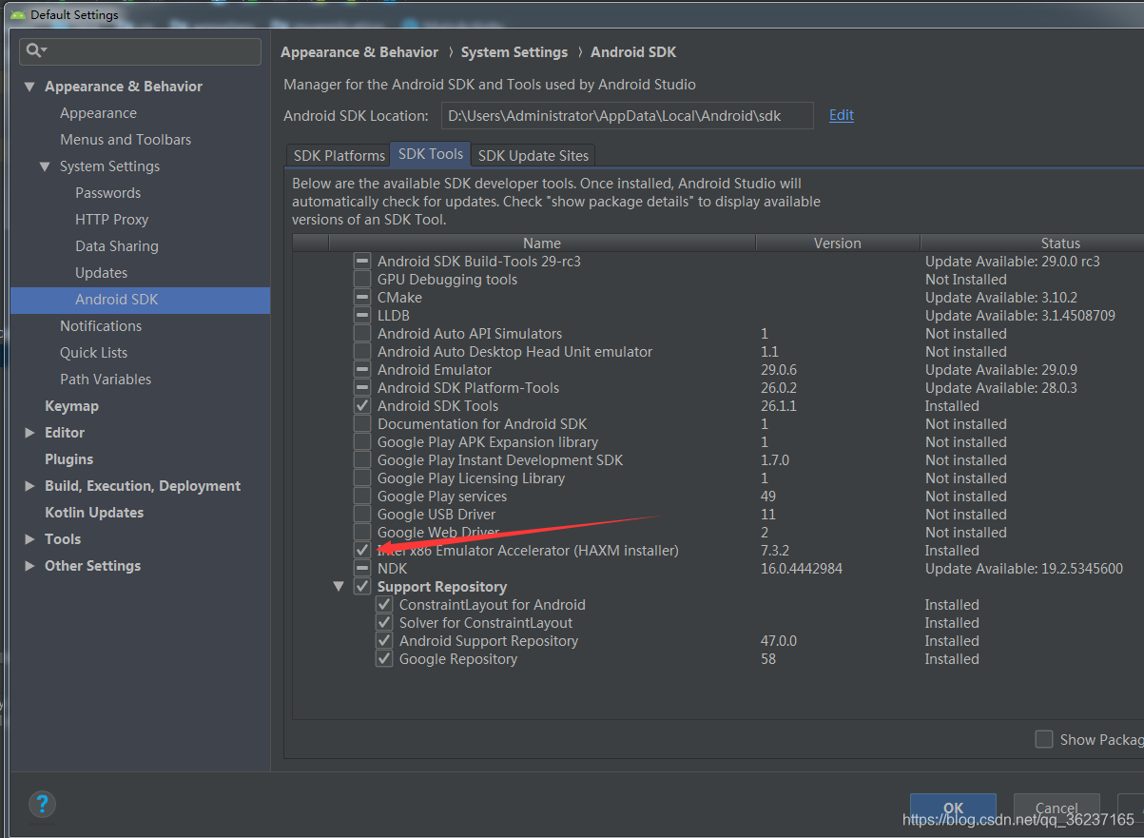Viewport: 1144px width, 838px height.
Task: Collapse Appearance & Behavior section arrow
Action: pos(30,87)
